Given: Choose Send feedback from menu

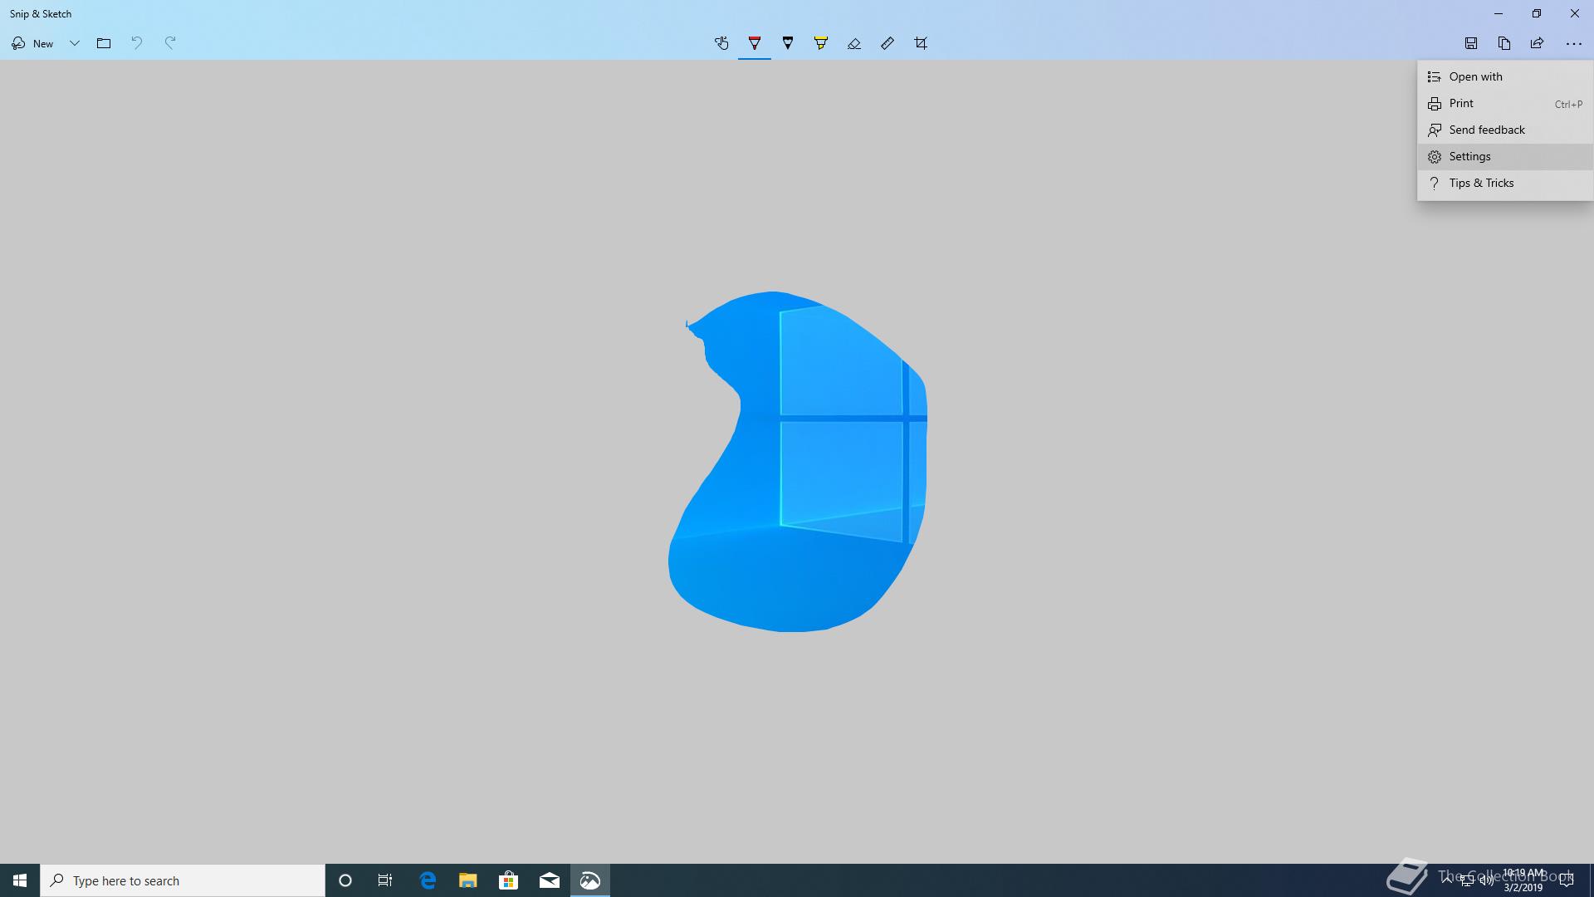Looking at the screenshot, I should 1505,130.
